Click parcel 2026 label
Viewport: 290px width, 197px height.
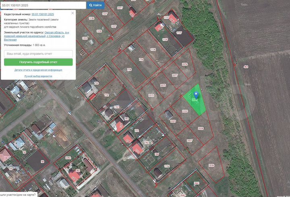pos(211,165)
